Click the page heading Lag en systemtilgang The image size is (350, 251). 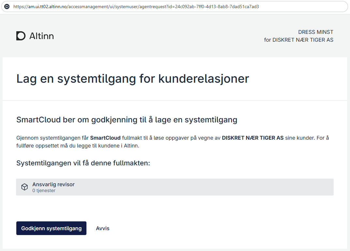[132, 78]
